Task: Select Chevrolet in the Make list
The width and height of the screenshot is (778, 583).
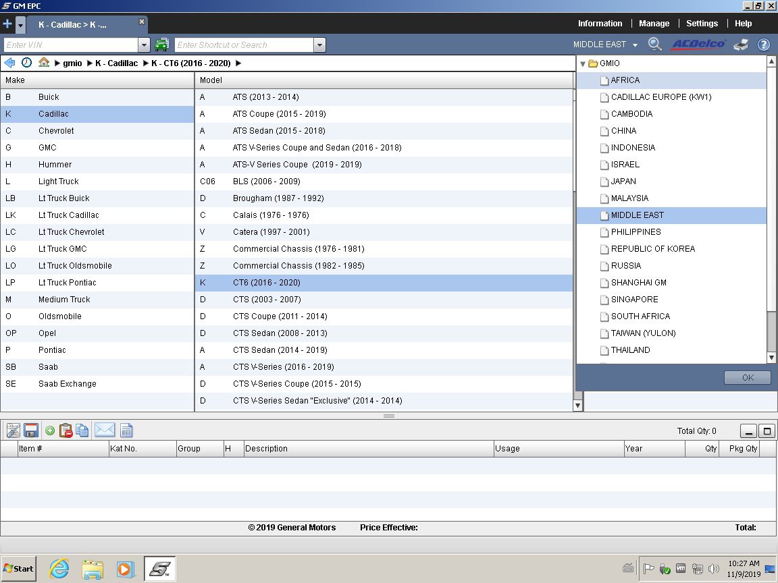Action: (x=56, y=131)
